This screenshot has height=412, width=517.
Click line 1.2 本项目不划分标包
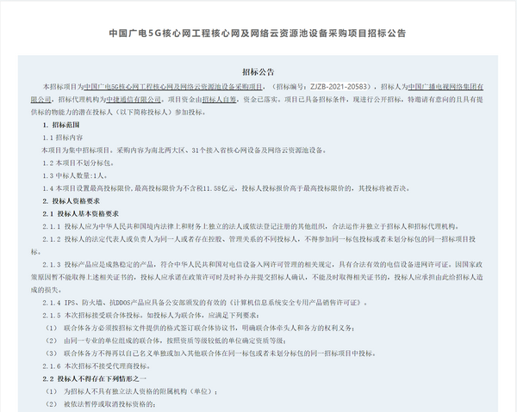coord(78,163)
